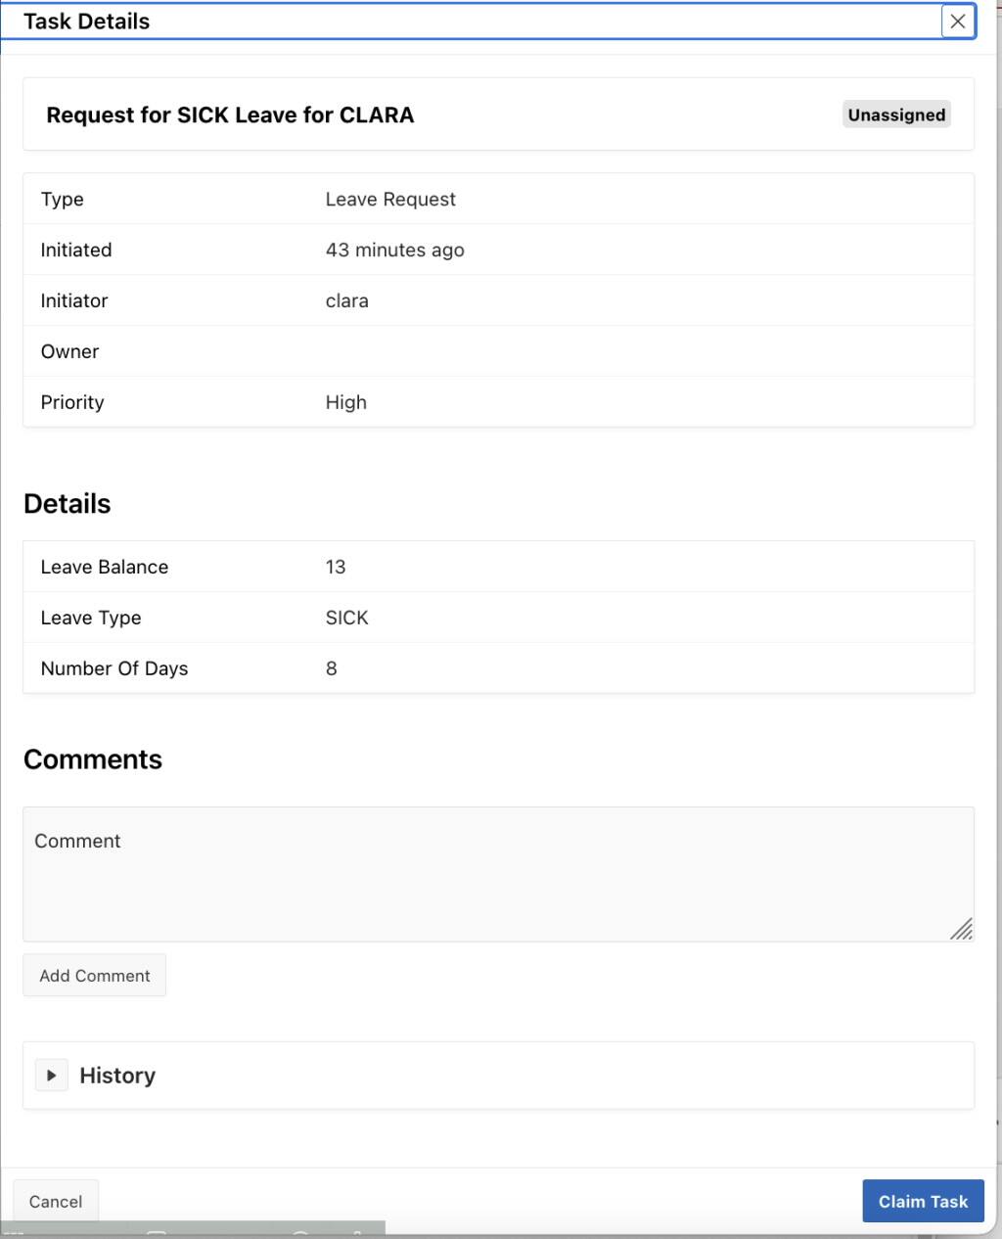Click the Task Details dialog title

(x=86, y=21)
